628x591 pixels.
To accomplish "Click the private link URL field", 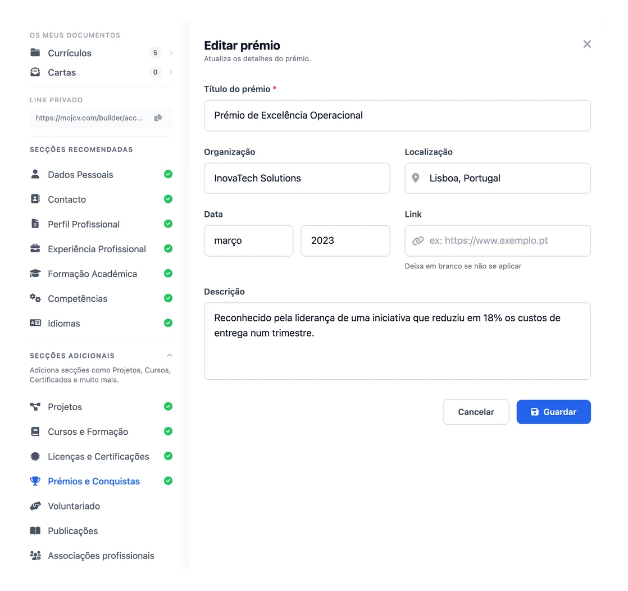I will click(101, 118).
